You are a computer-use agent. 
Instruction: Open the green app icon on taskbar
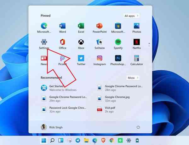pyautogui.click(x=120, y=140)
